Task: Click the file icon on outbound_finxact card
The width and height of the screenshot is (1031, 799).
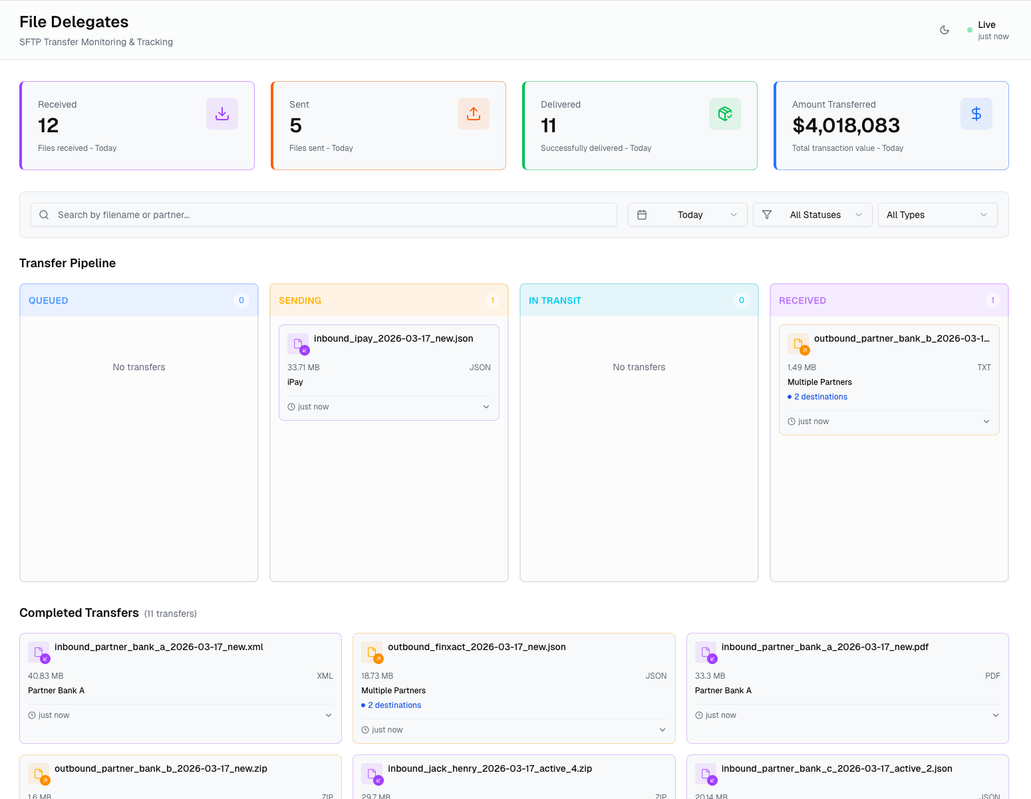Action: pos(372,651)
